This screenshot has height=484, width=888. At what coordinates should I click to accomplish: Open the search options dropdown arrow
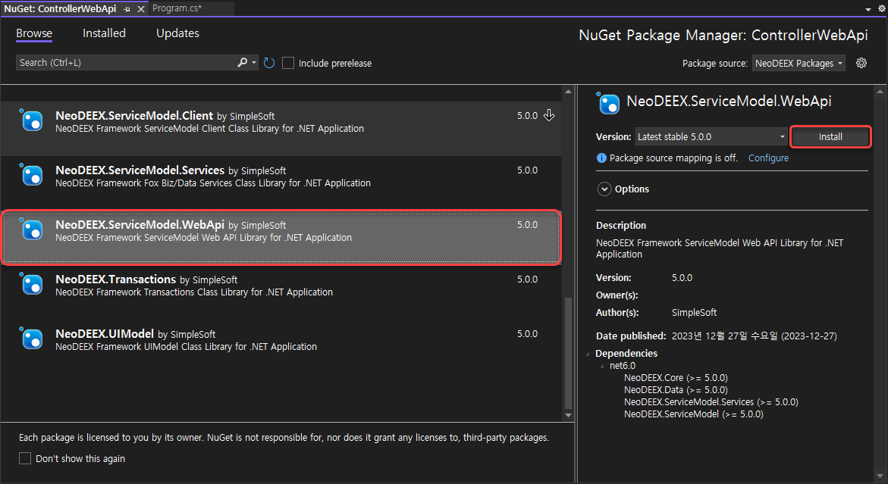point(254,62)
